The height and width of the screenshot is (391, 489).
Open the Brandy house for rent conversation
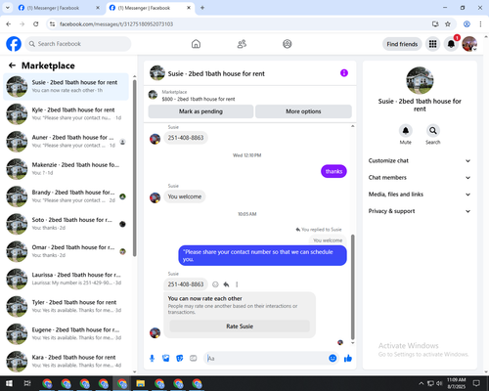coord(66,196)
